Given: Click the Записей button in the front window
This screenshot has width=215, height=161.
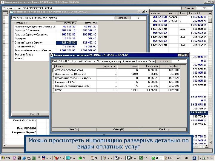Looking at the screenshot, I should [163, 61].
